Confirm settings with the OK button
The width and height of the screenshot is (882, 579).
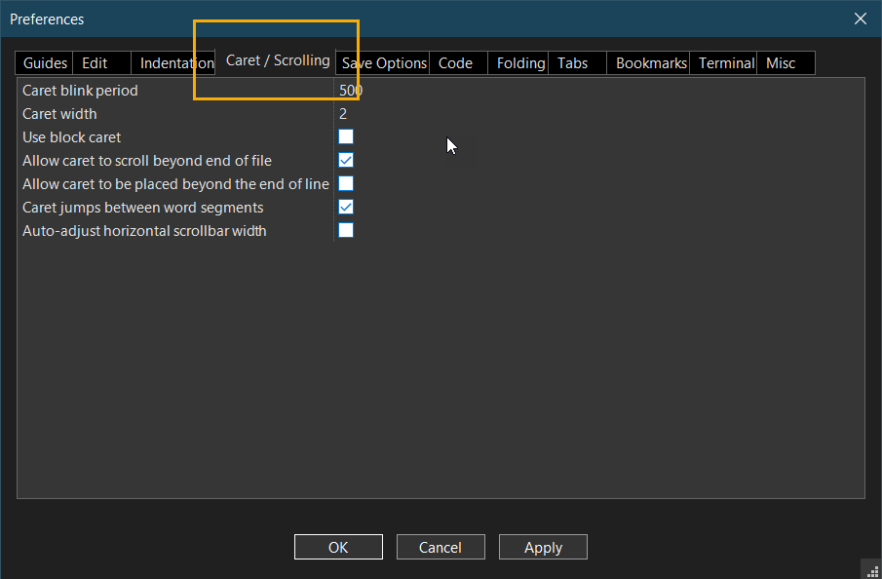338,547
